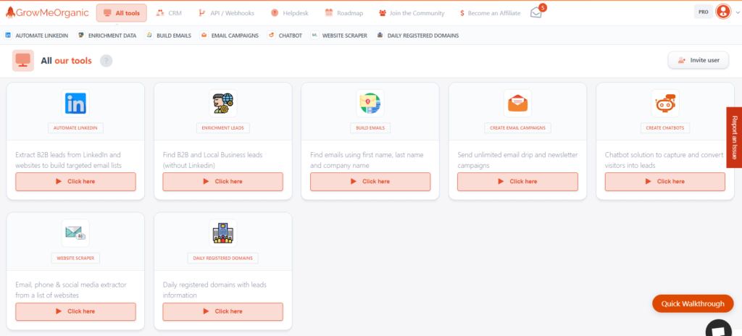Screen dimensions: 742x336
Task: Click Daily registered domains with leads text
Action: (214, 290)
